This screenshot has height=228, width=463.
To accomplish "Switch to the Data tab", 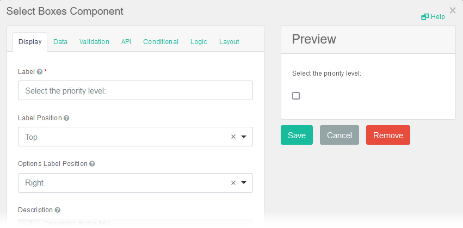I will point(60,42).
